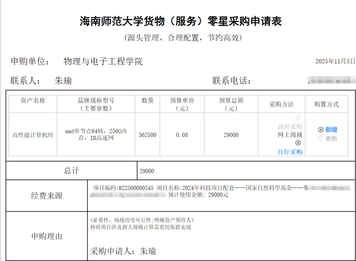356x261 pixels.
Task: Click the date 2025年11月5日
Action: [x=335, y=61]
